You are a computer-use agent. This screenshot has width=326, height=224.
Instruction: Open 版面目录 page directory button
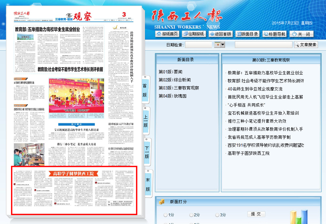247,34
